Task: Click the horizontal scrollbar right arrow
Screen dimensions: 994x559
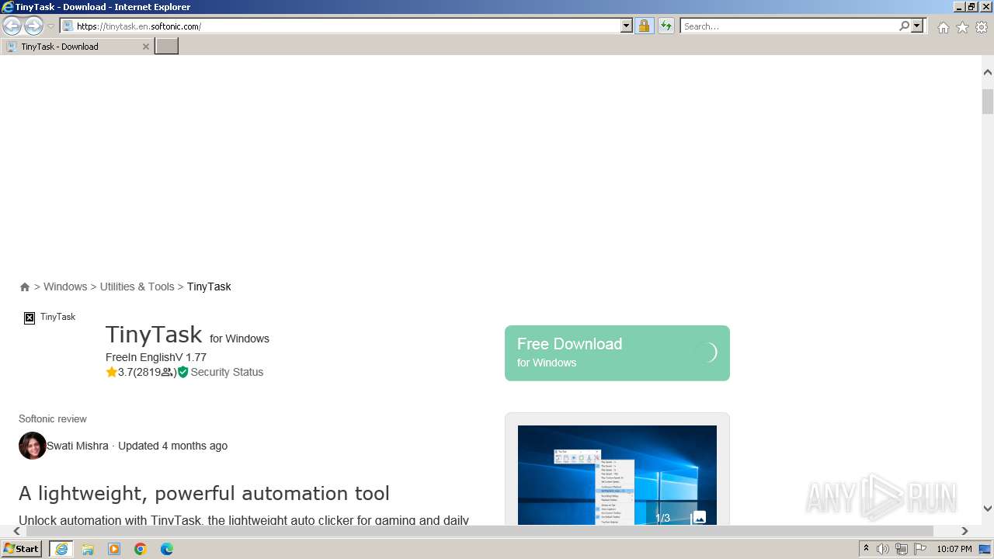Action: 964,531
